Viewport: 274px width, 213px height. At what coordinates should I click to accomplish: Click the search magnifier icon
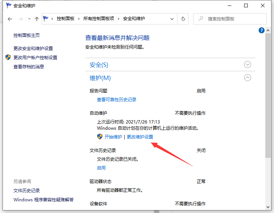click(200, 19)
